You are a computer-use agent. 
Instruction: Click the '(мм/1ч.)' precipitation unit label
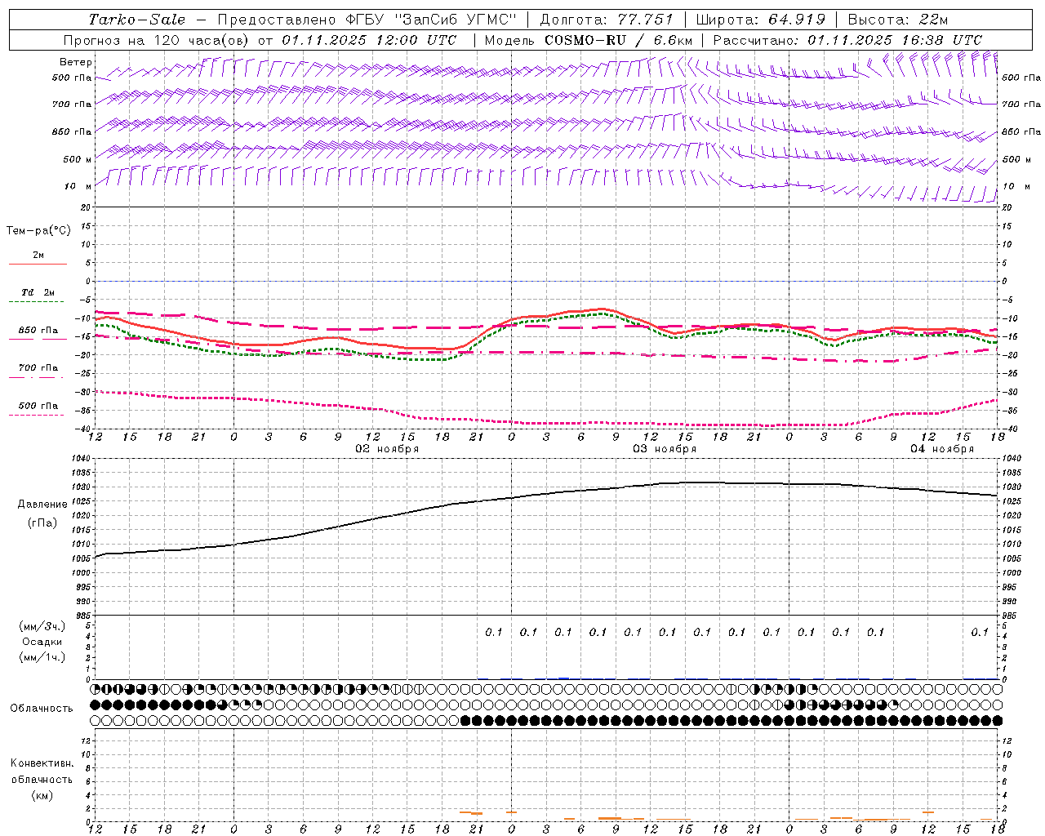point(42,658)
